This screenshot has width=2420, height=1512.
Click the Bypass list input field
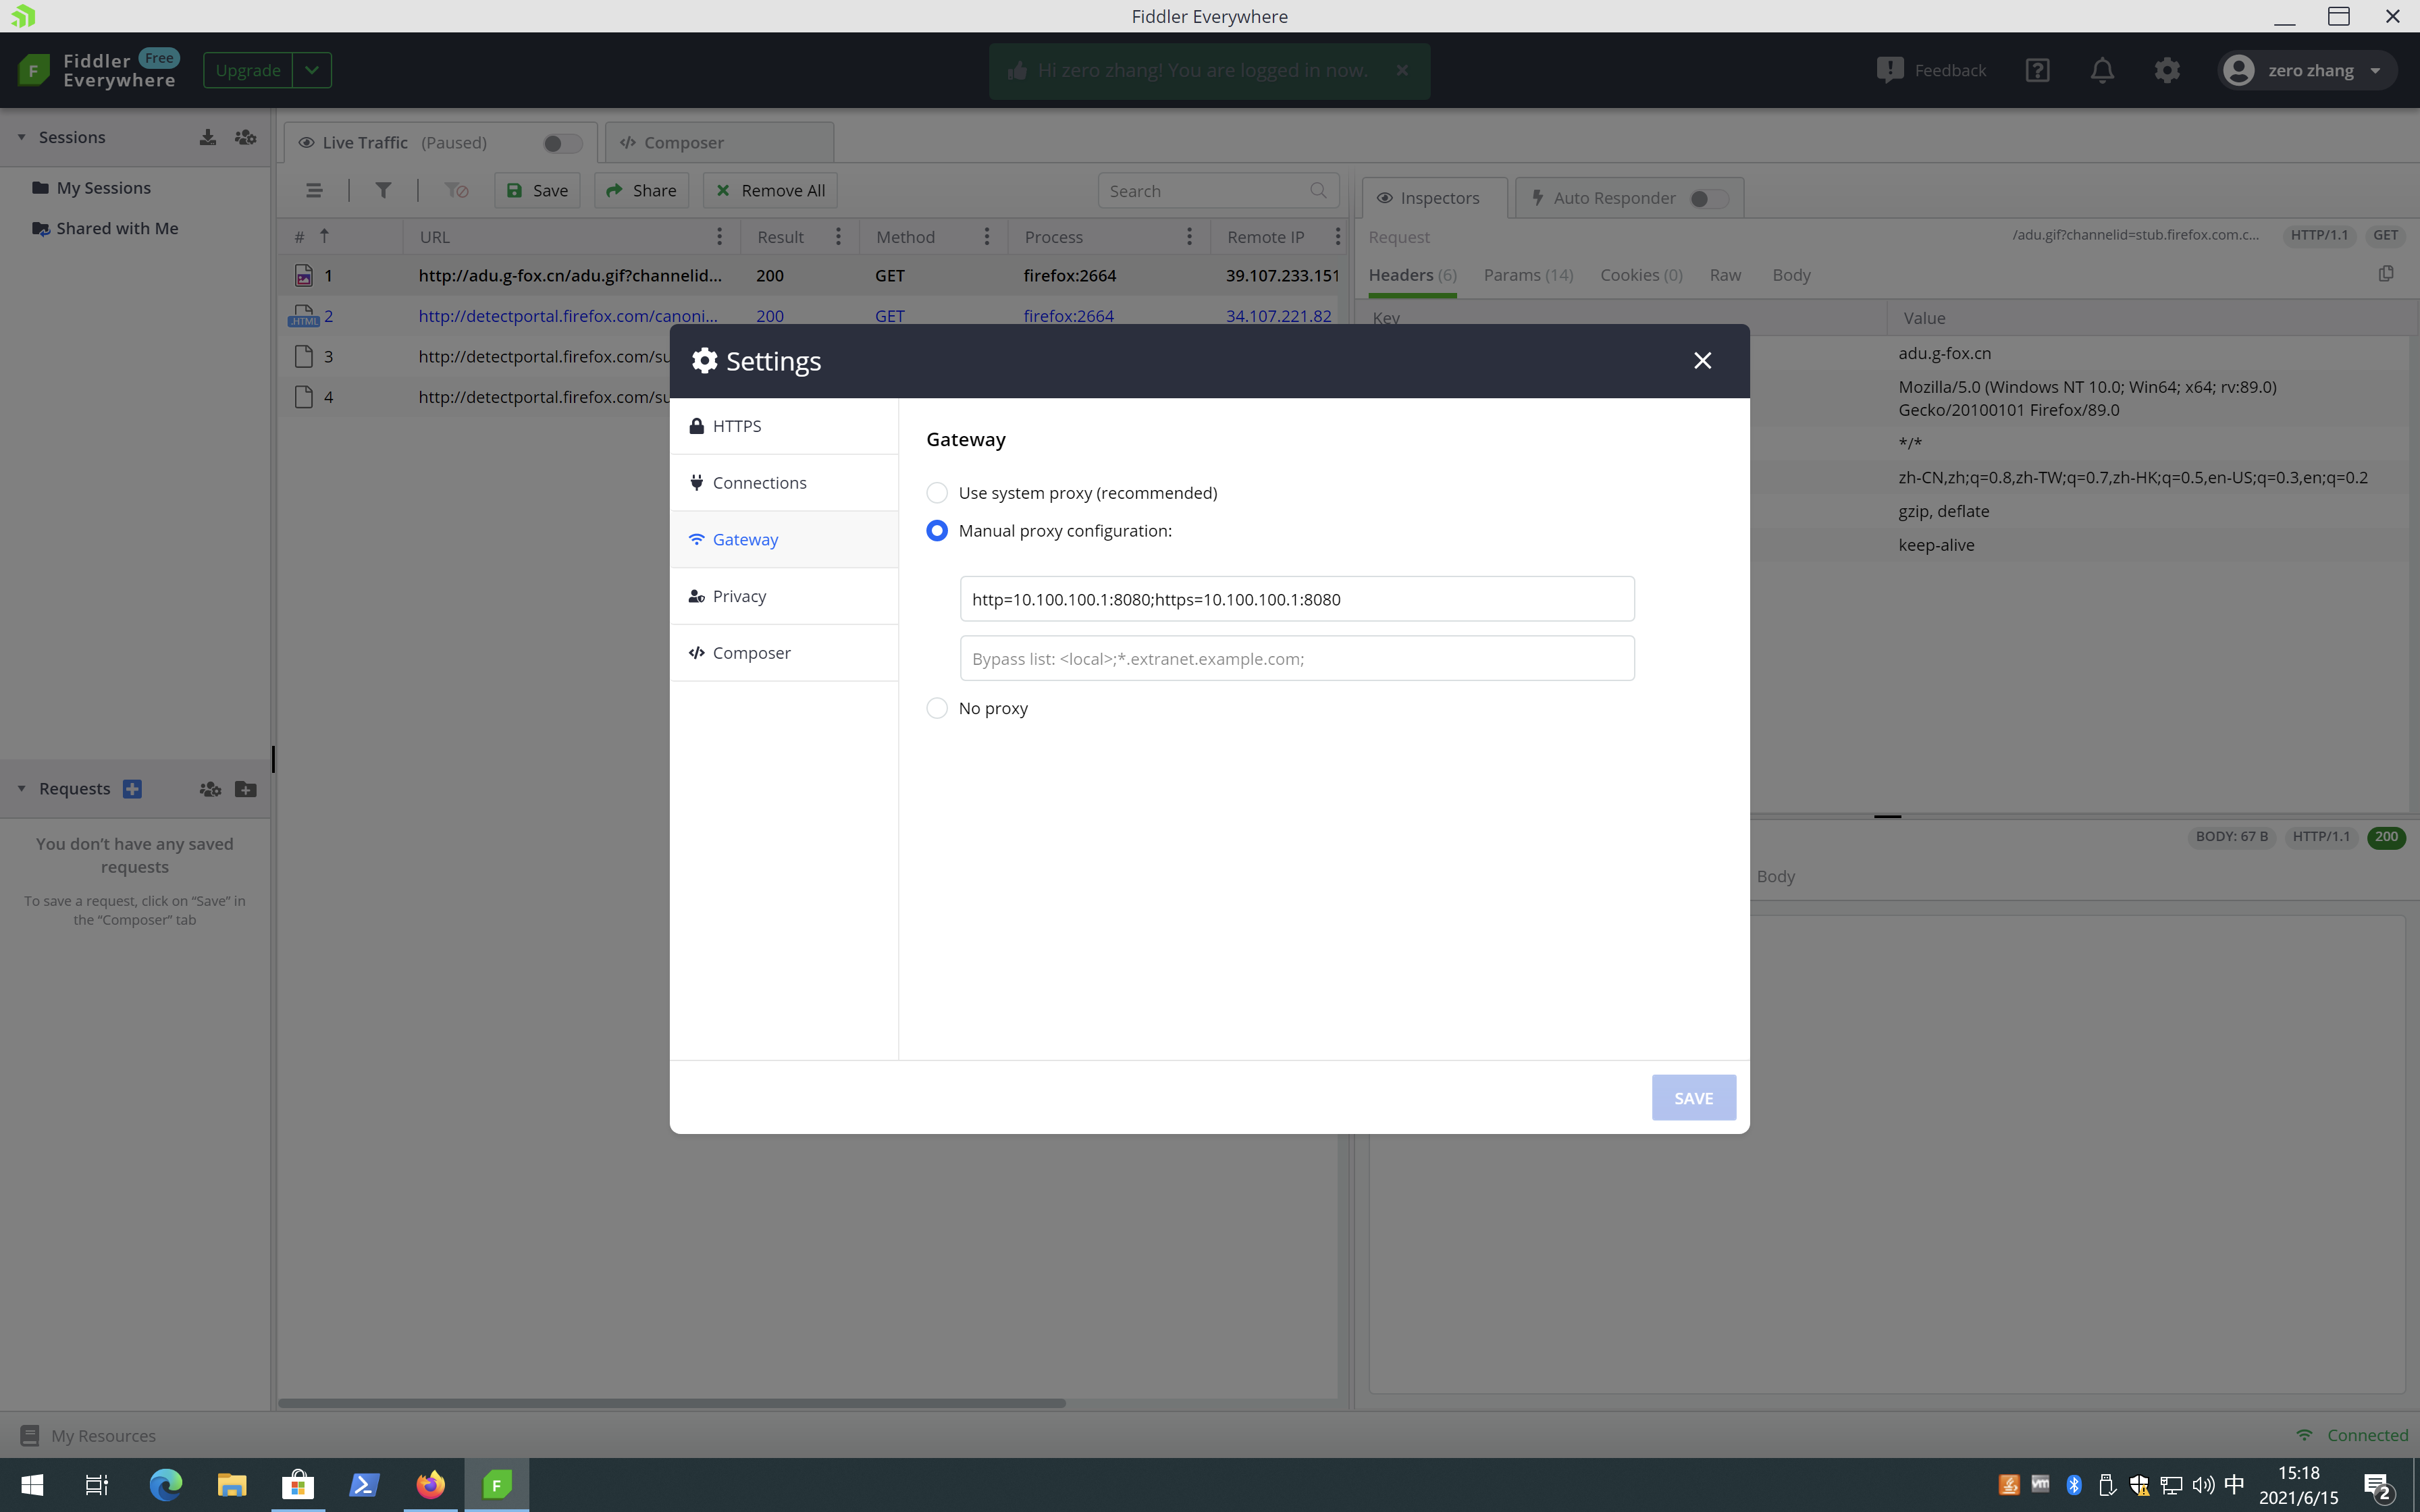pyautogui.click(x=1297, y=658)
